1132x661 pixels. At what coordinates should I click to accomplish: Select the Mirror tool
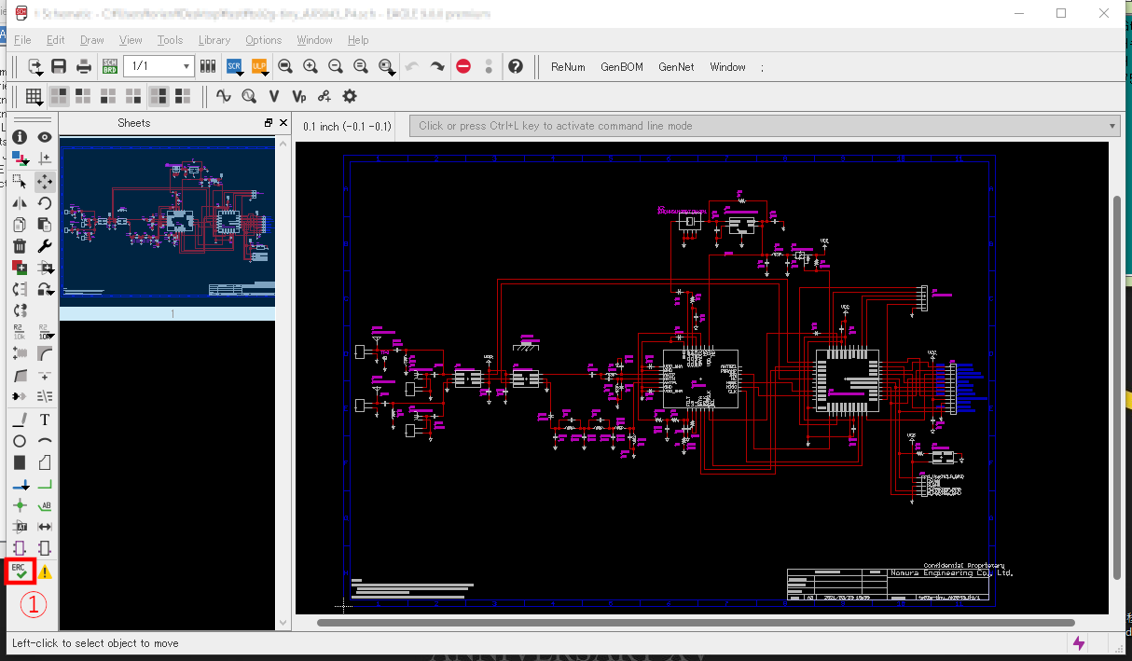point(20,202)
